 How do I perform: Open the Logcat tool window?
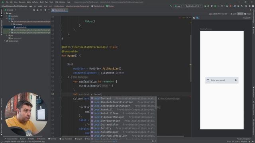point(78,139)
